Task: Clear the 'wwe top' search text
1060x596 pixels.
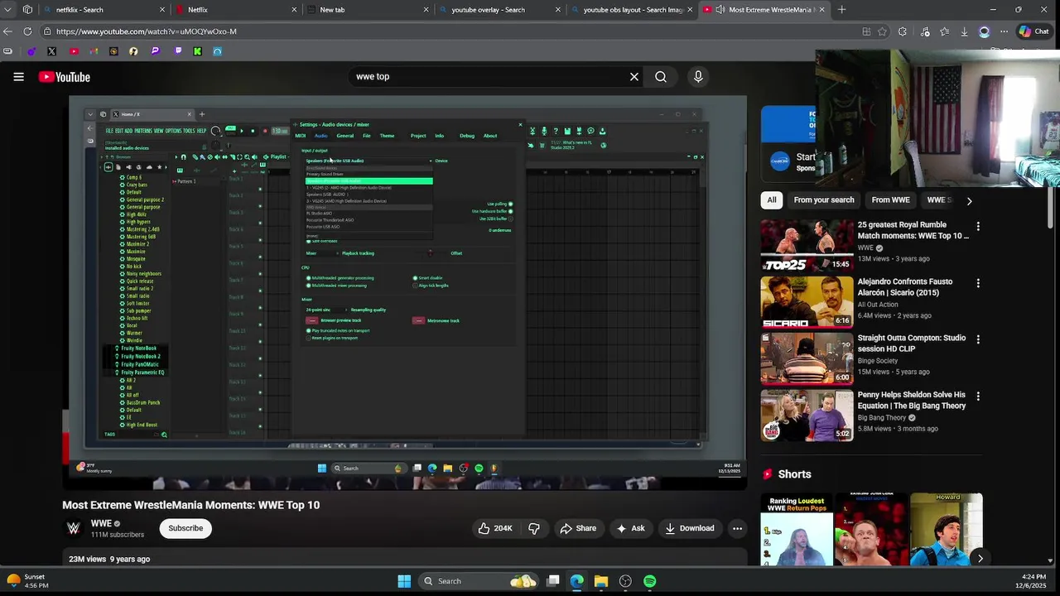Action: point(634,77)
